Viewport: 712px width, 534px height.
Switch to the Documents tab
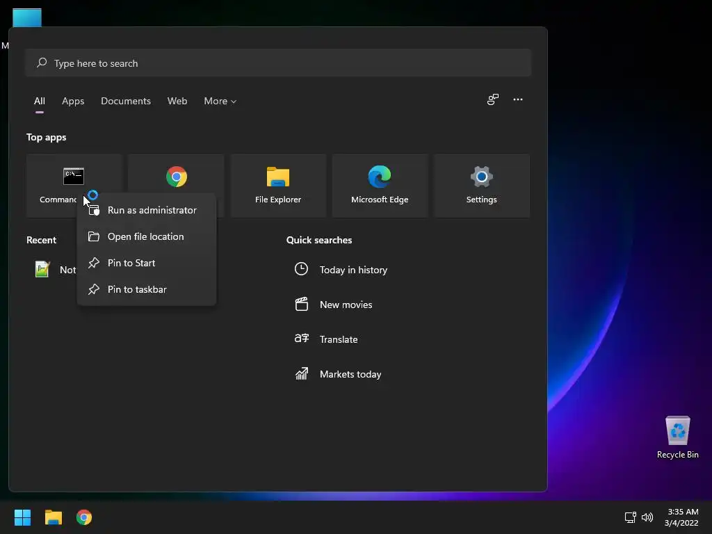[x=126, y=102]
